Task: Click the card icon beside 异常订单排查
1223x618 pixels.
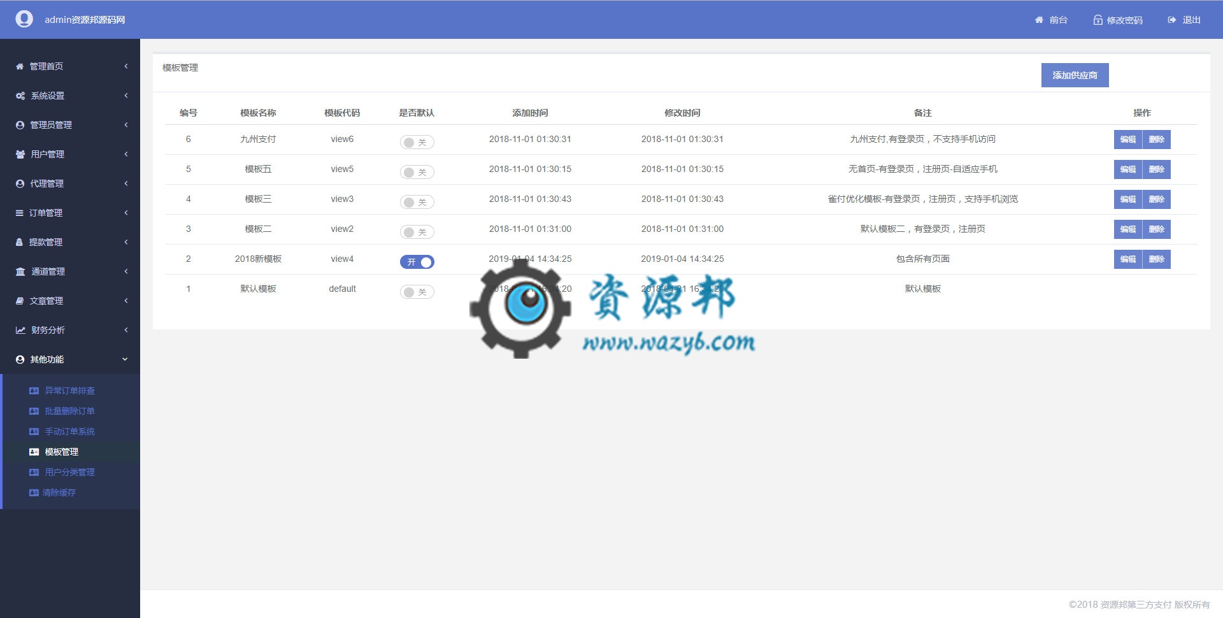Action: [34, 391]
